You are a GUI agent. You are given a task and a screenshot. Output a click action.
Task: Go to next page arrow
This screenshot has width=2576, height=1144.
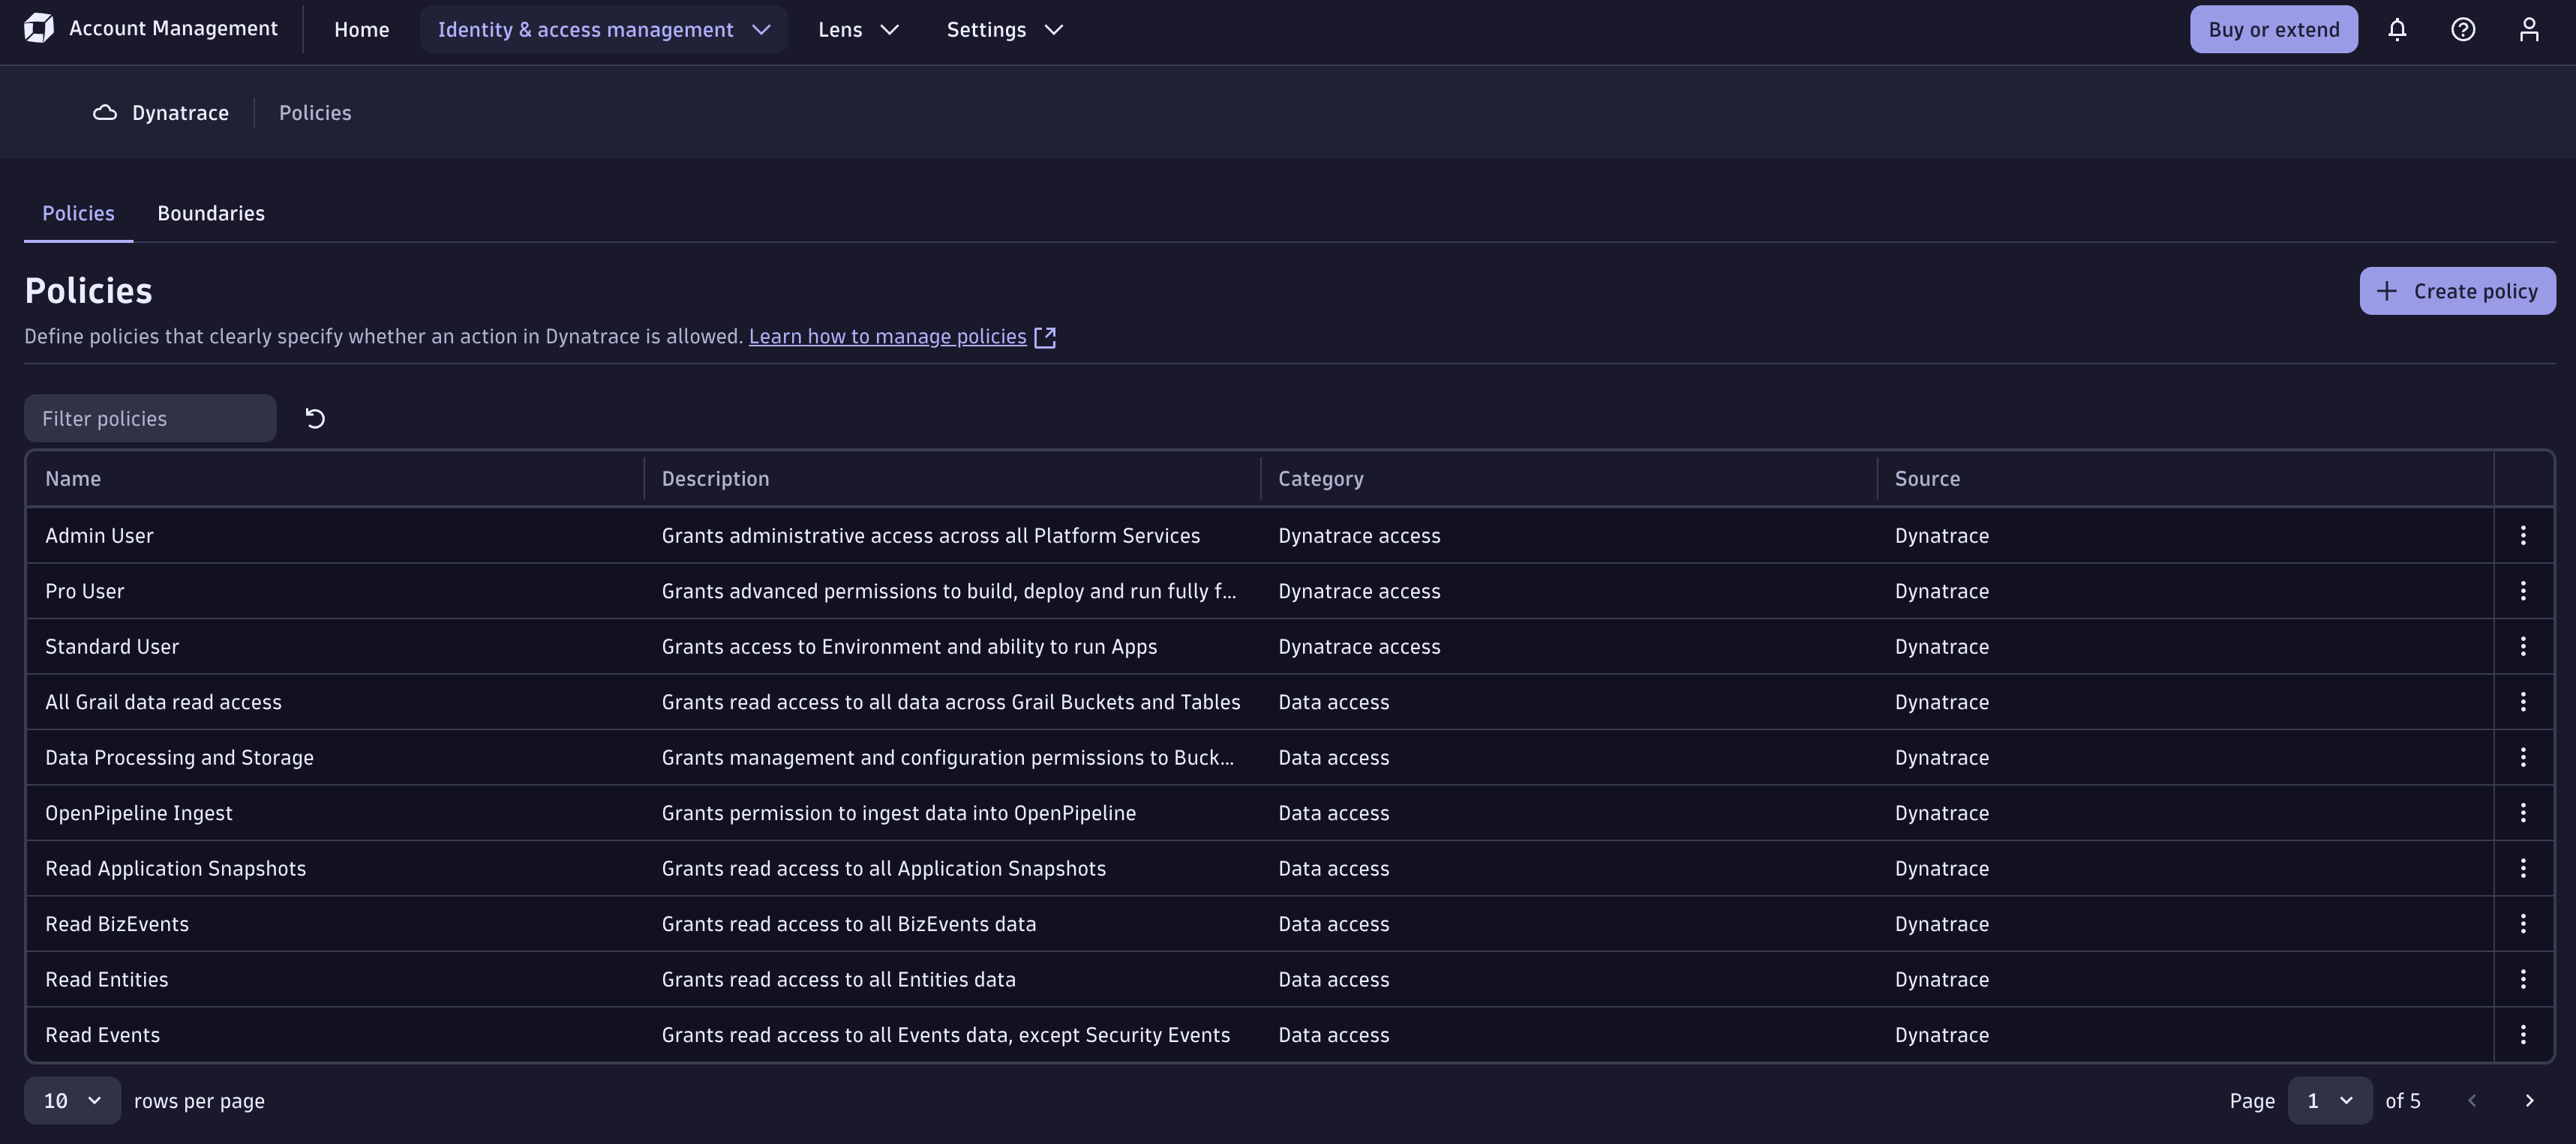pyautogui.click(x=2529, y=1101)
